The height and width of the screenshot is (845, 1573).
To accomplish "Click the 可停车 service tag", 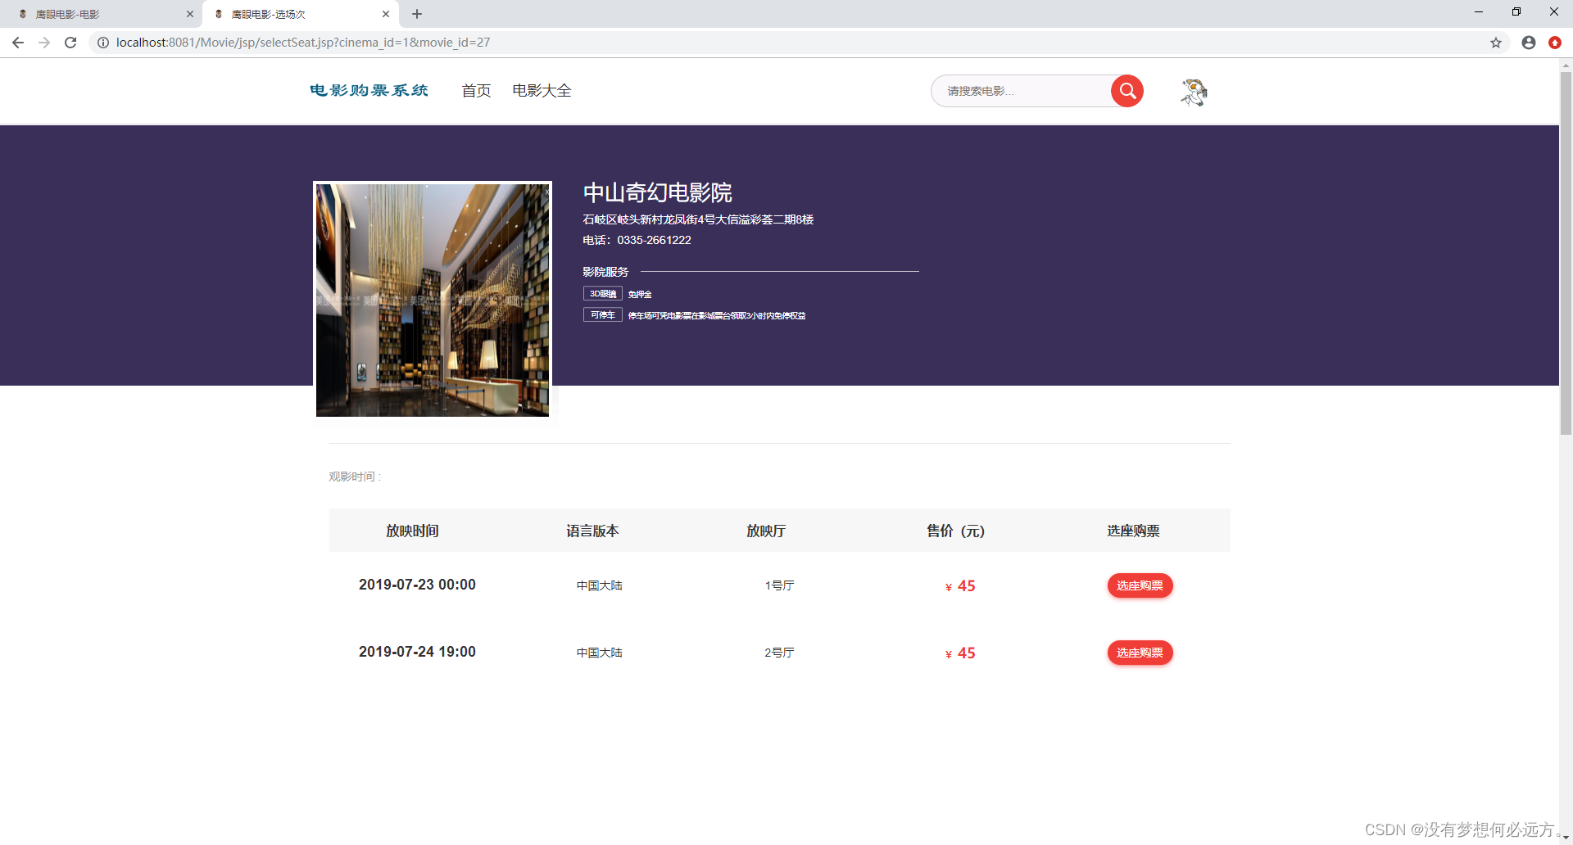I will 603,315.
